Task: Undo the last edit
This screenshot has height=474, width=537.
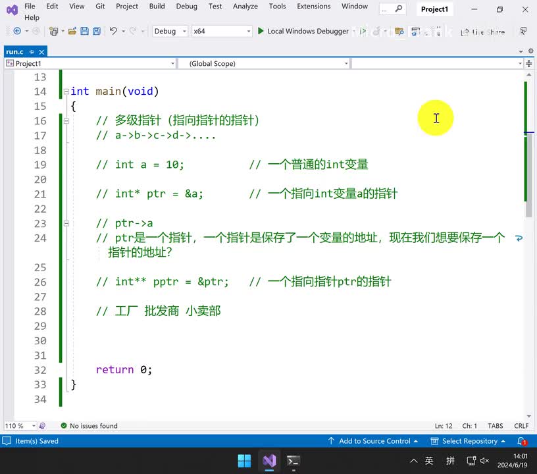Action: pos(113,31)
